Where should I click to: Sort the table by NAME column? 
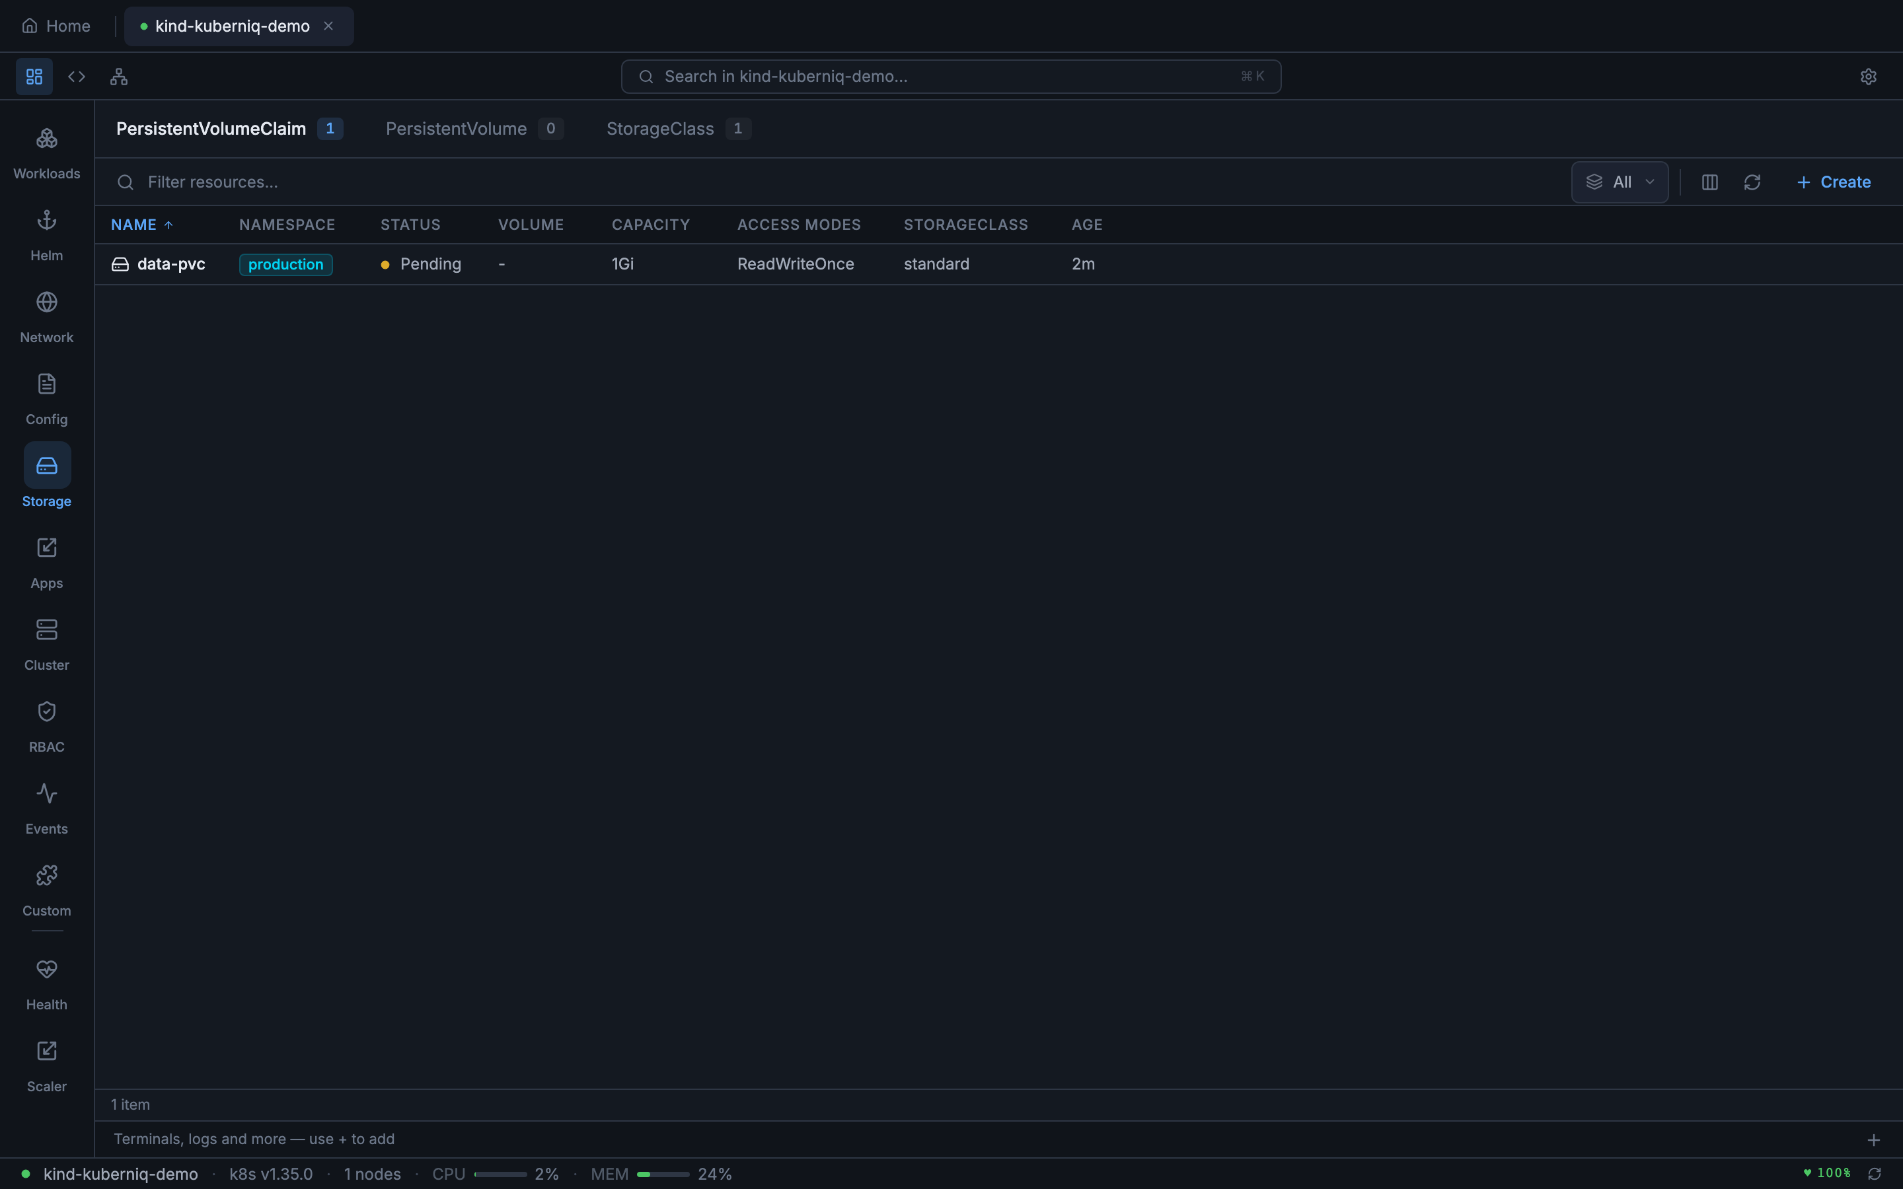coord(133,225)
